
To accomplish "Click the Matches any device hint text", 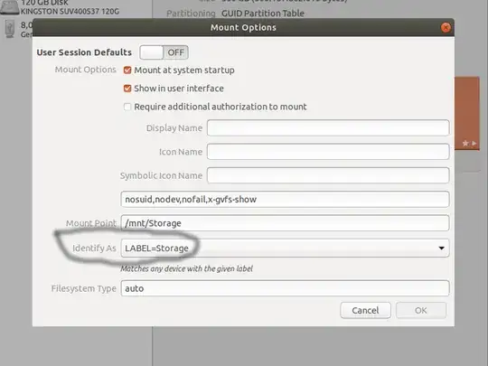I will [186, 268].
